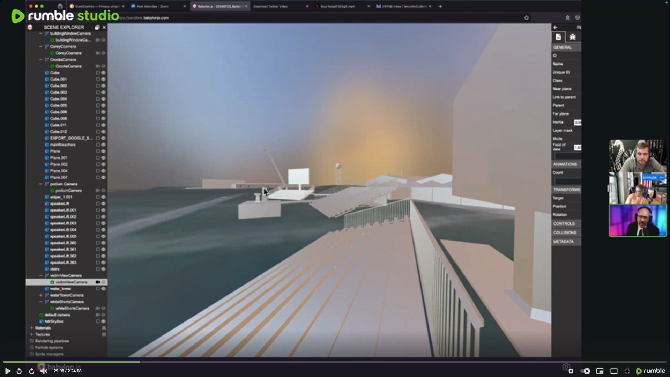Select Particle systems entry

pos(49,348)
